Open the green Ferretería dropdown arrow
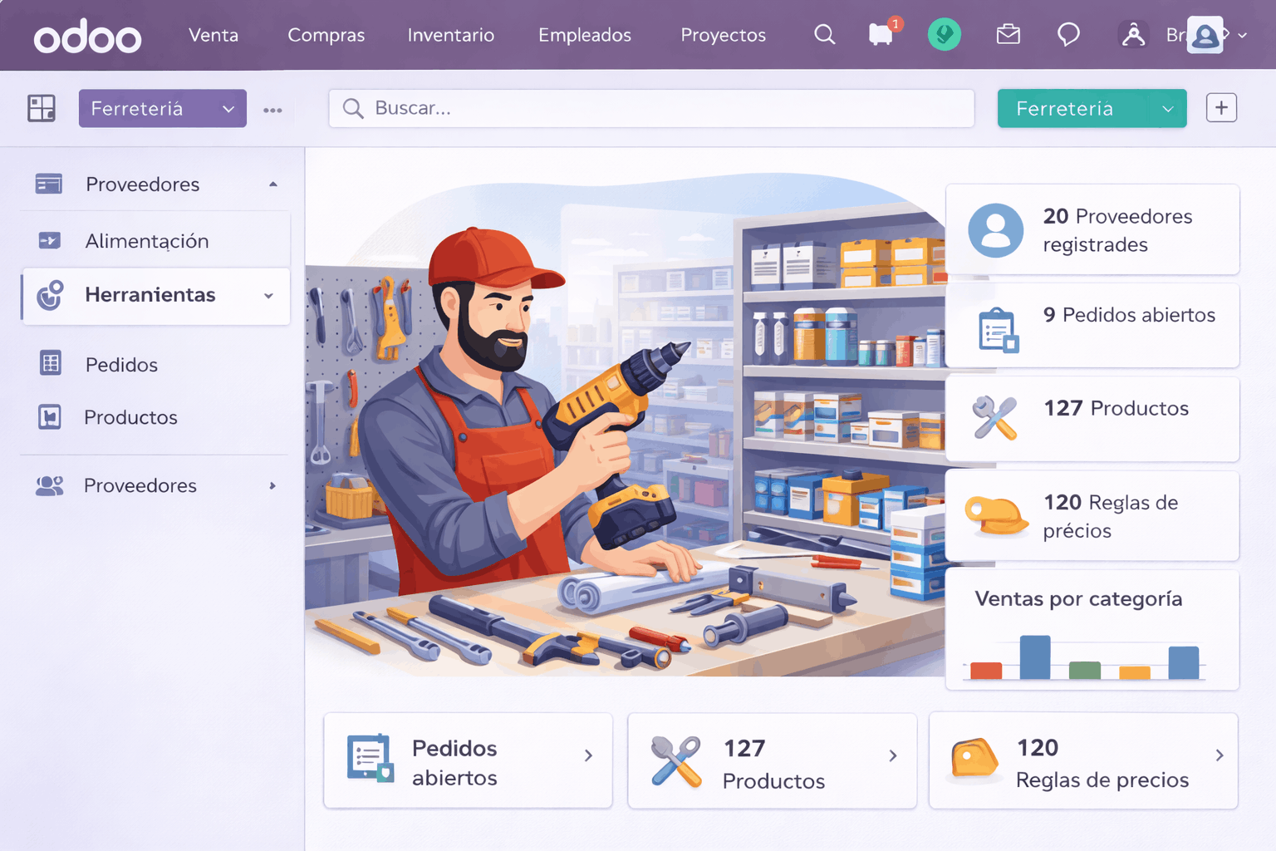Image resolution: width=1276 pixels, height=851 pixels. (x=1167, y=109)
